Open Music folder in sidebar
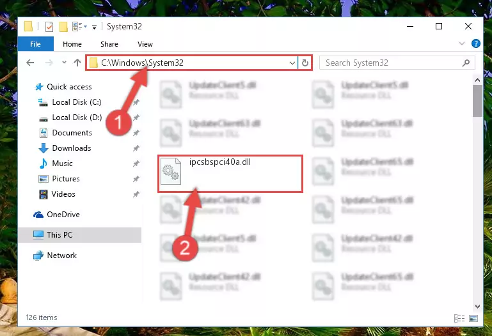The height and width of the screenshot is (336, 492). tap(62, 164)
